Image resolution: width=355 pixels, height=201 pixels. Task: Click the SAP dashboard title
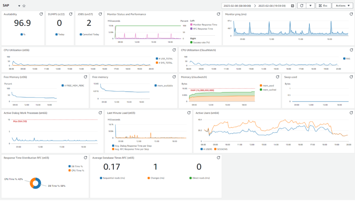click(6, 5)
